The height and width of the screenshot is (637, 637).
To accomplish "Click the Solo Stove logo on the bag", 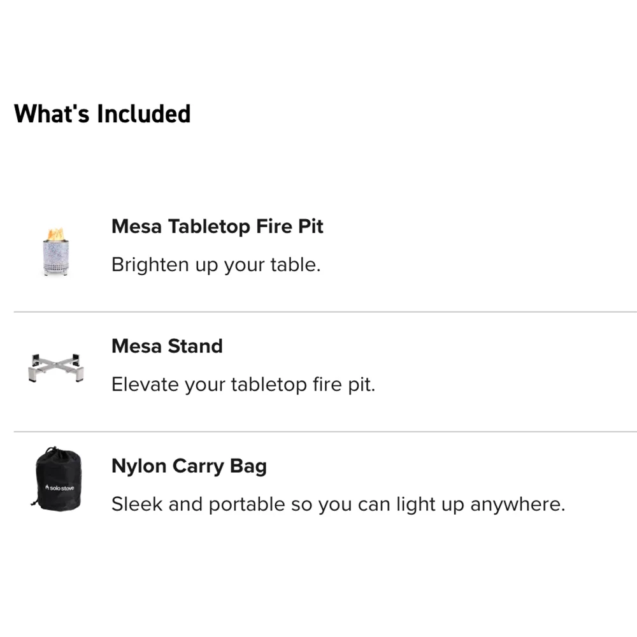I will click(x=61, y=487).
